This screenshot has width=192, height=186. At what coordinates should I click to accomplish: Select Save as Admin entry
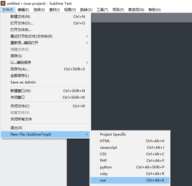46,82
